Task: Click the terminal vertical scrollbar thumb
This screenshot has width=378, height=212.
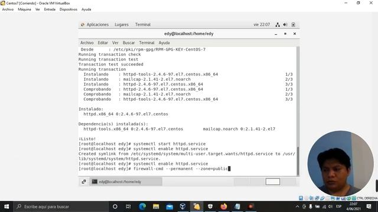Action: [x=298, y=161]
